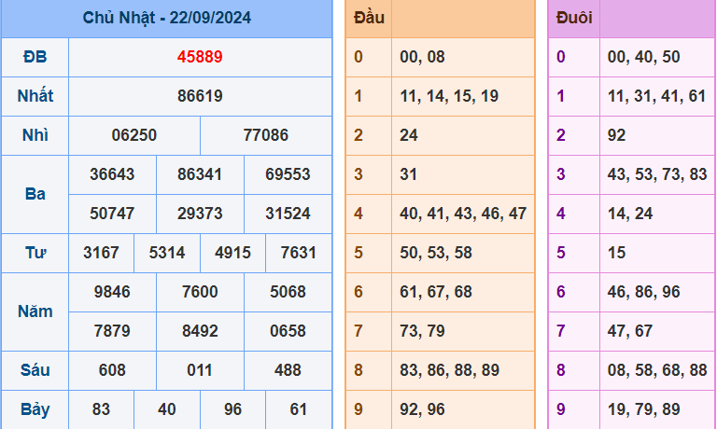The width and height of the screenshot is (717, 429).
Task: Select the Bảy prize row label
Action: coord(35,409)
